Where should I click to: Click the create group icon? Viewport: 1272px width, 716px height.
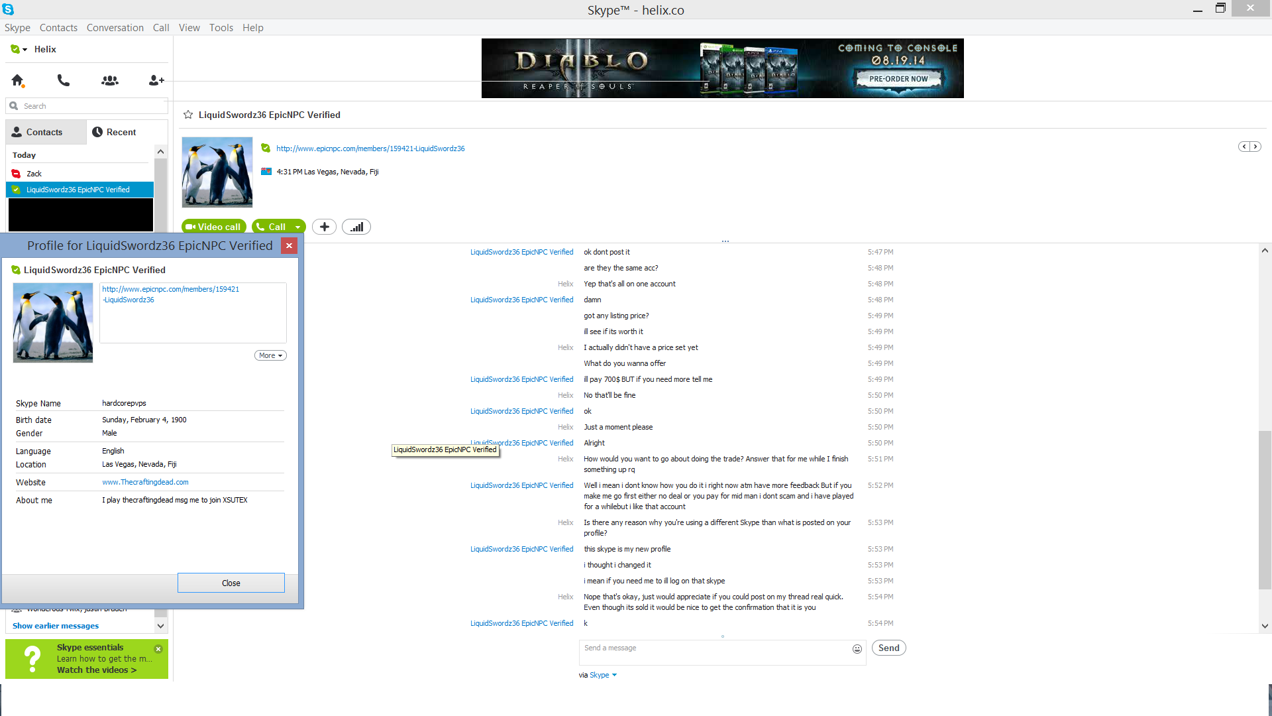110,80
